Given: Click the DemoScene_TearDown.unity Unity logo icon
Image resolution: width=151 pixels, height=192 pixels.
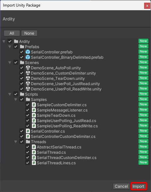Looking at the screenshot, I should click(x=28, y=78).
